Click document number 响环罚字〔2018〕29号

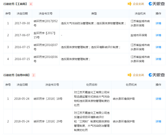(x=48, y=121)
